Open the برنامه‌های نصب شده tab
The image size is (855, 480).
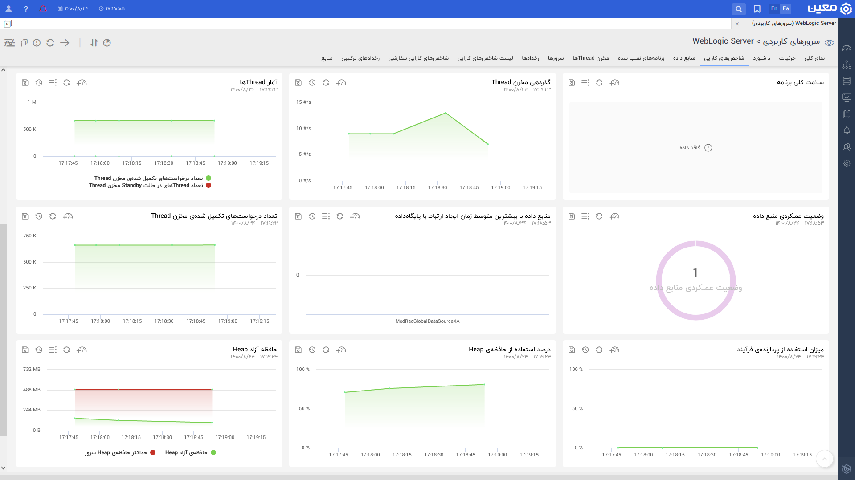click(x=641, y=58)
